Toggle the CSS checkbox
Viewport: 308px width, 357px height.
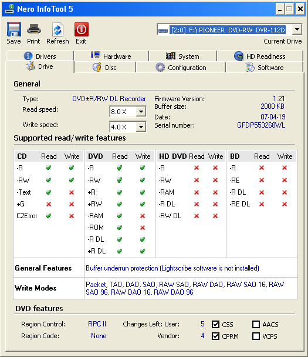[x=215, y=324]
